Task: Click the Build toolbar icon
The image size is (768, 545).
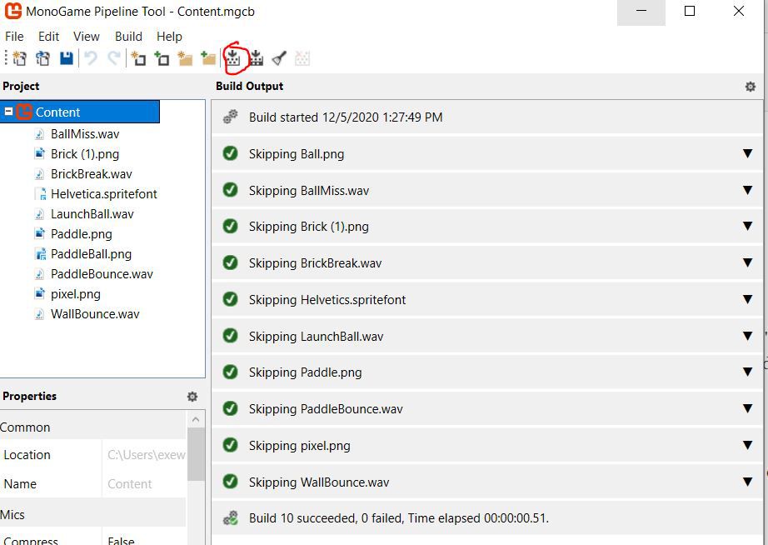Action: click(232, 58)
